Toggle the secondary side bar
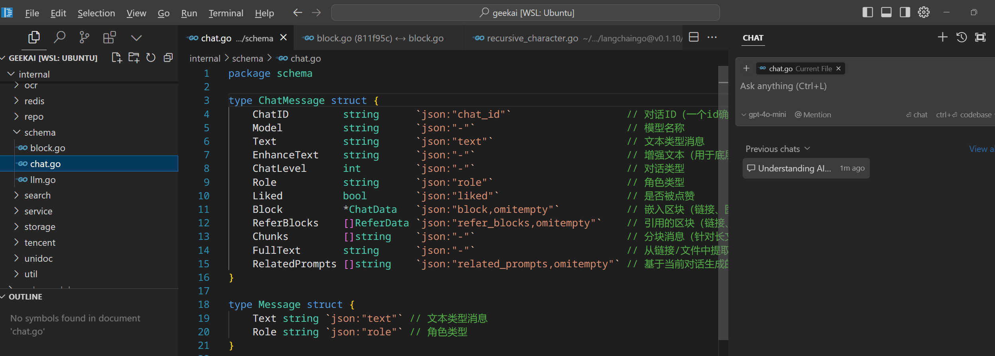Image resolution: width=995 pixels, height=356 pixels. pyautogui.click(x=905, y=12)
